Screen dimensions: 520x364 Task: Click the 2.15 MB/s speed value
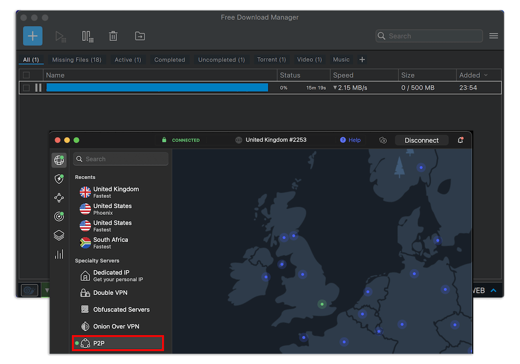pos(352,88)
